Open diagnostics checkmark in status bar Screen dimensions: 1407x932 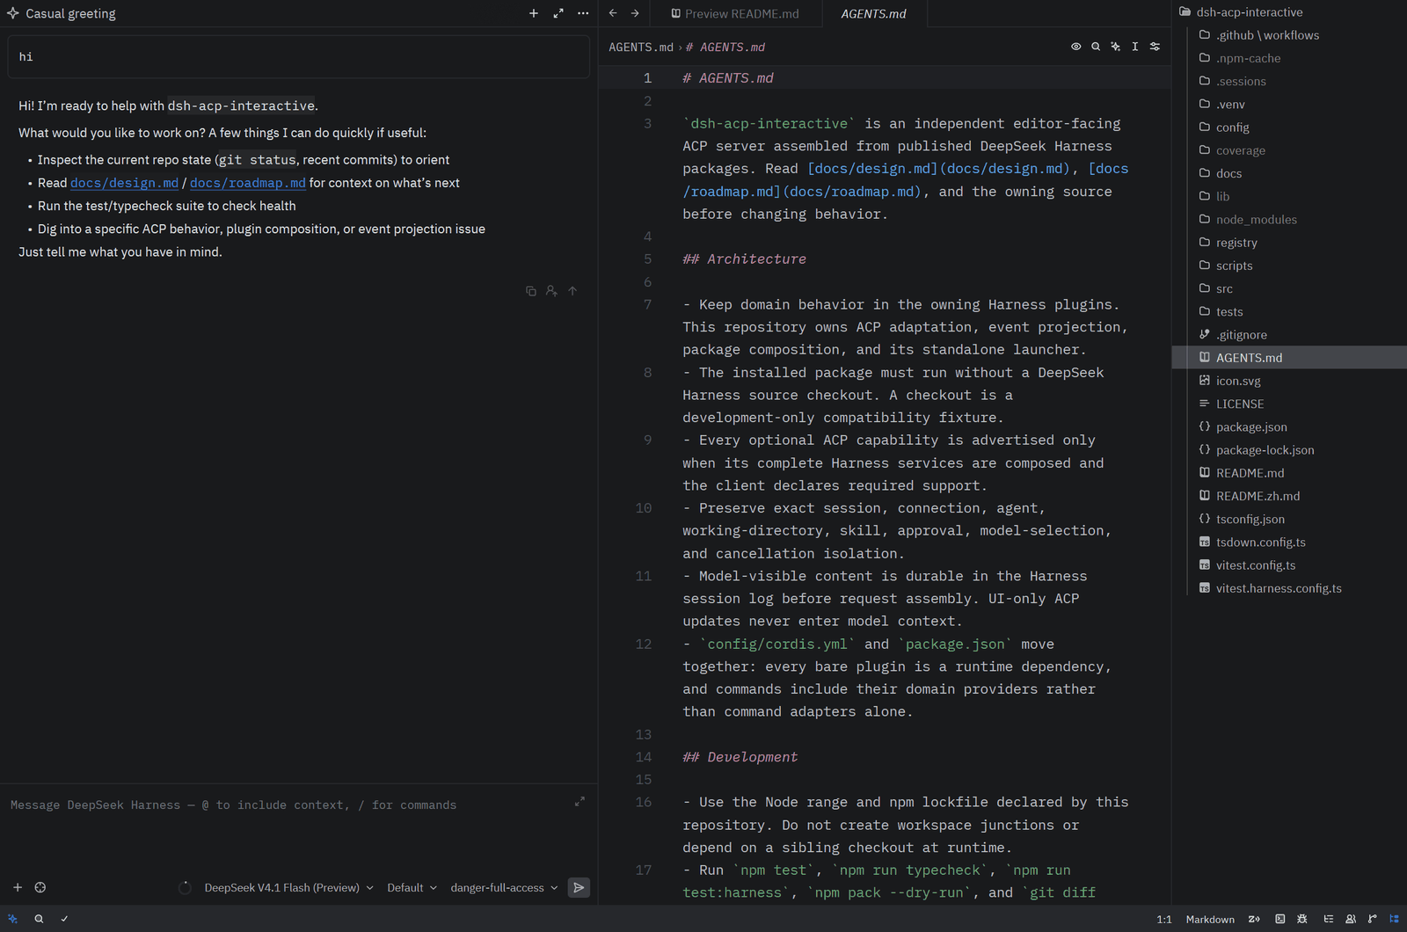pyautogui.click(x=64, y=919)
